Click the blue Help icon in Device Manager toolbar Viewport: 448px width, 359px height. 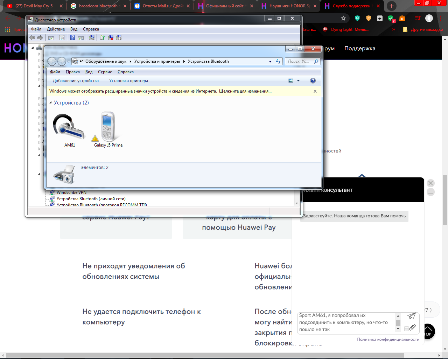72,38
